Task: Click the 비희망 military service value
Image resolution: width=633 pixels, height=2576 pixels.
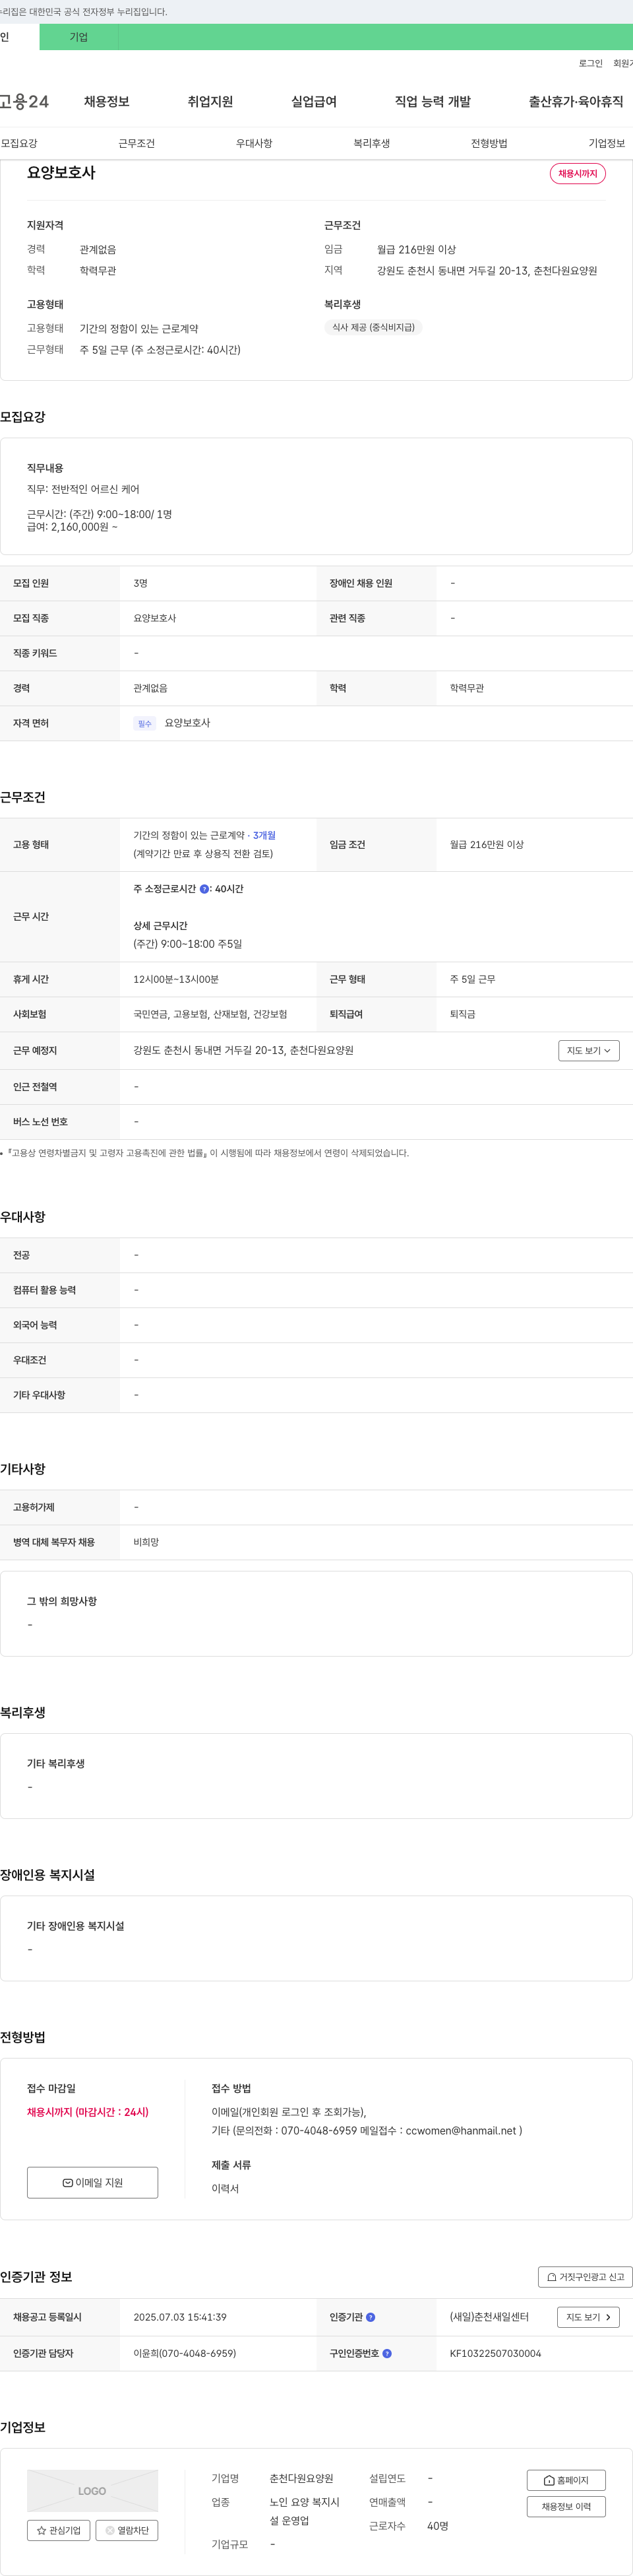Action: [x=146, y=1543]
